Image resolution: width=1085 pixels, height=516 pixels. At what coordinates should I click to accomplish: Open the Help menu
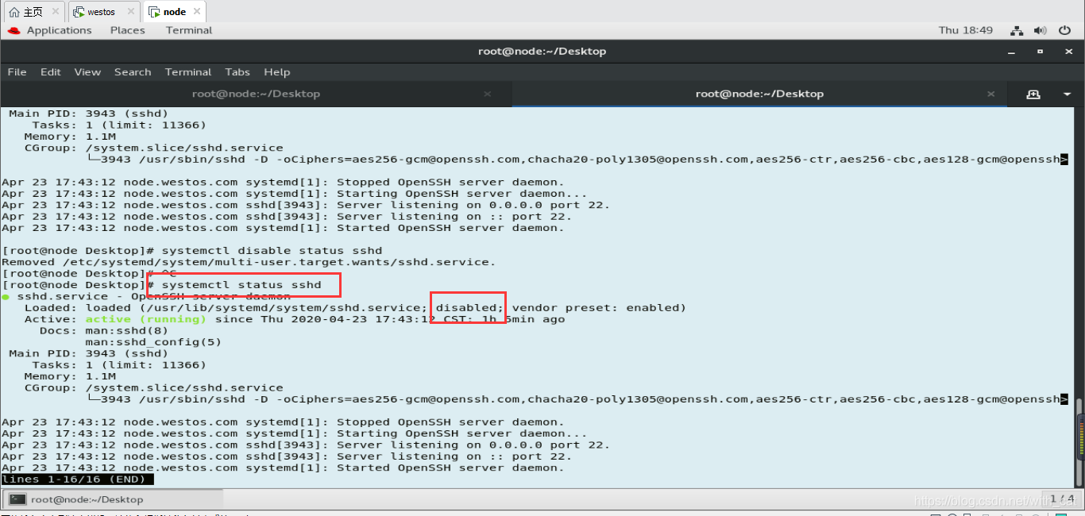point(277,71)
